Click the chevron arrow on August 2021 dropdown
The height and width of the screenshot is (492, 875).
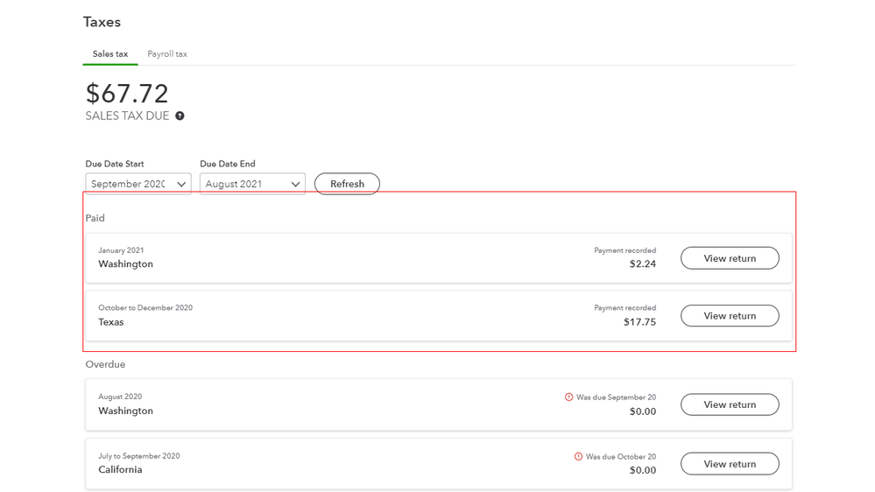click(295, 184)
